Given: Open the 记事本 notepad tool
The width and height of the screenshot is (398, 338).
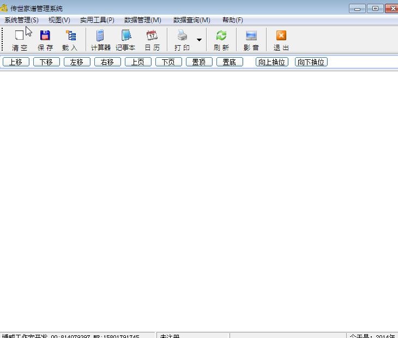Looking at the screenshot, I should pyautogui.click(x=125, y=40).
